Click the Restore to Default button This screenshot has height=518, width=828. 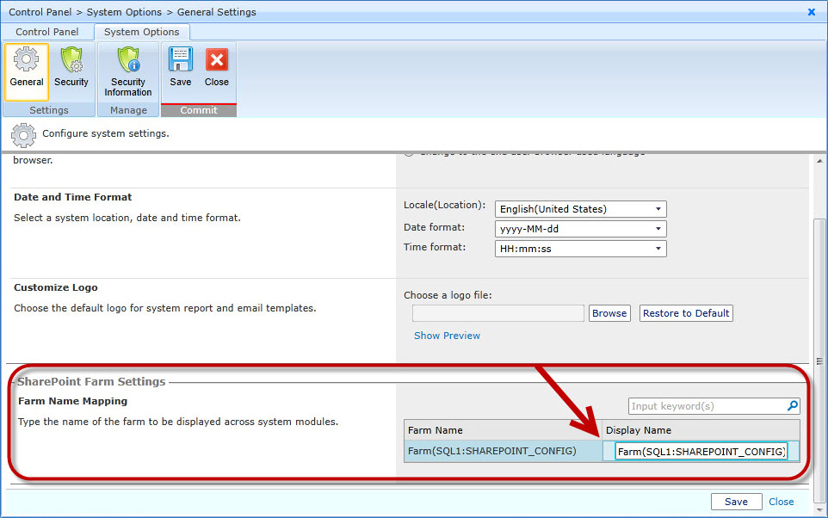tap(686, 313)
